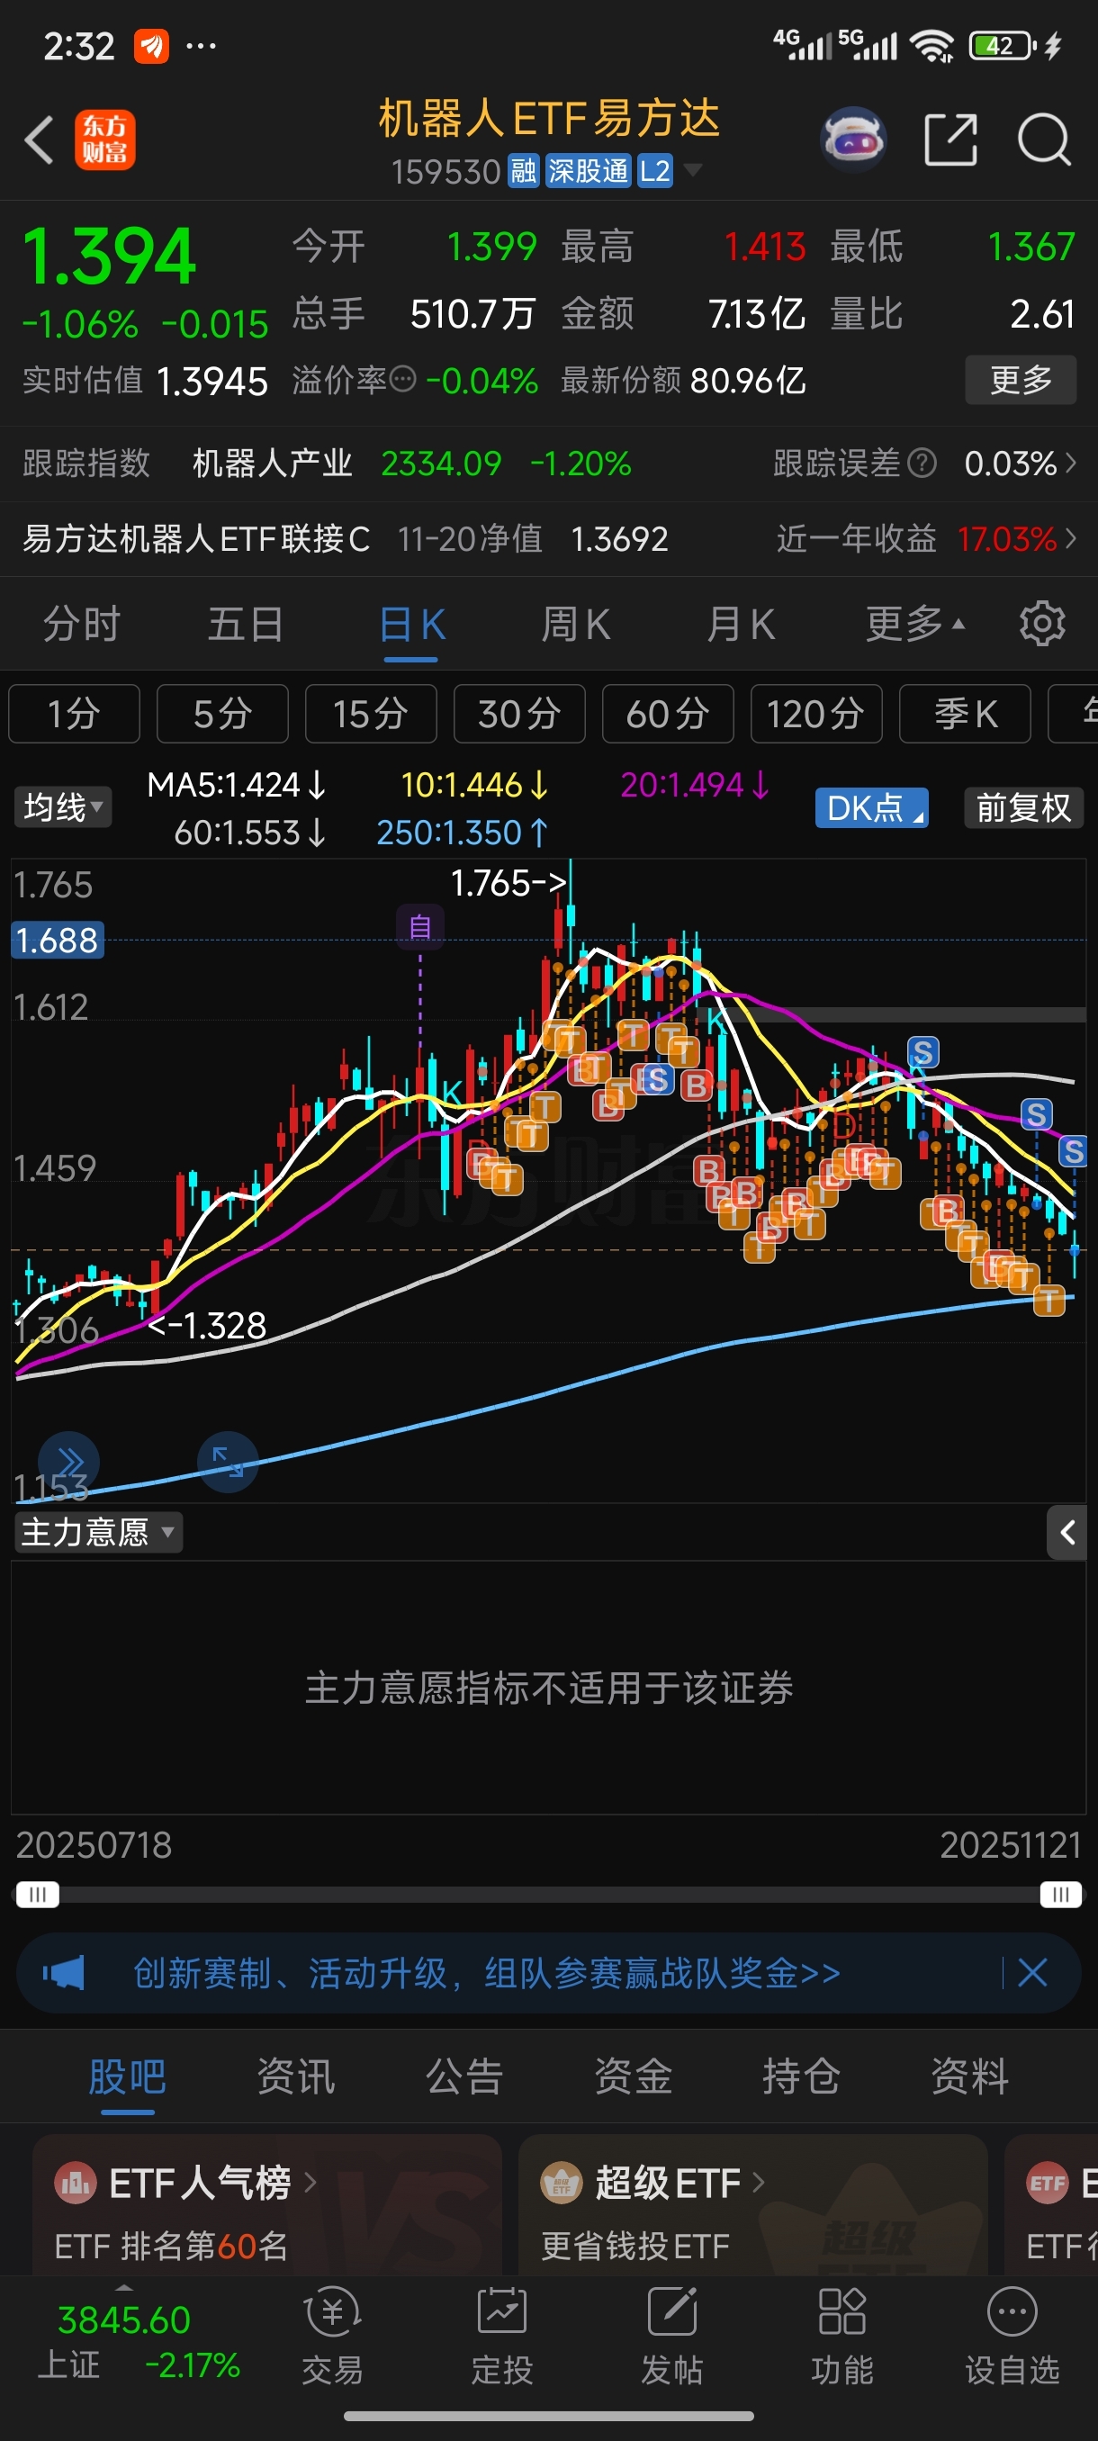Tap the 自 marker on chart
The height and width of the screenshot is (2441, 1098).
[x=419, y=926]
